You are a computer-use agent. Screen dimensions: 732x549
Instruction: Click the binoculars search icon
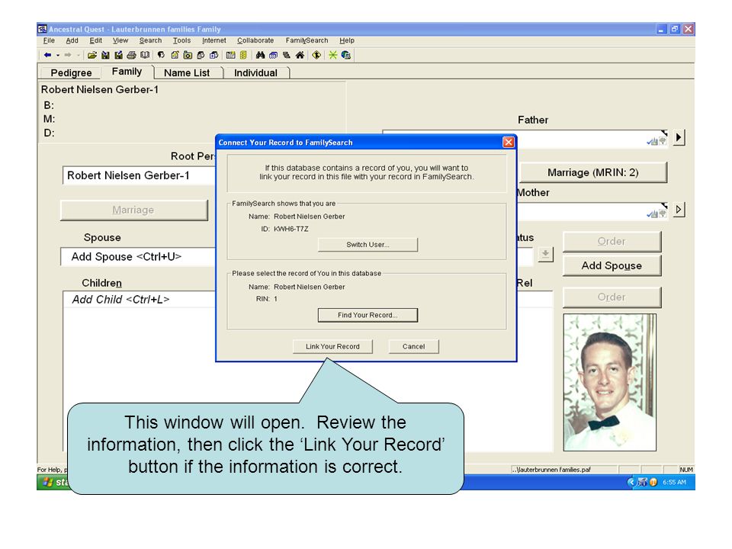click(261, 55)
